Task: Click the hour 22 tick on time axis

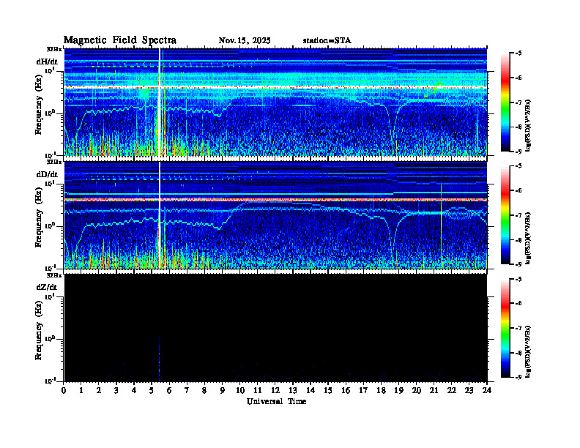Action: 451,391
